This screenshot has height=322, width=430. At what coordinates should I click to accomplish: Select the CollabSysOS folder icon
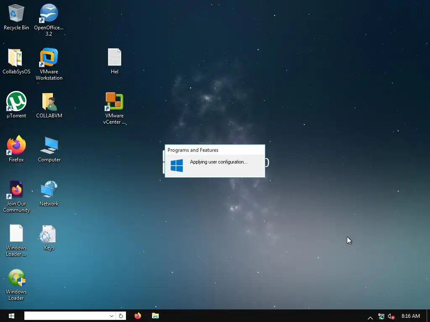[x=16, y=61]
